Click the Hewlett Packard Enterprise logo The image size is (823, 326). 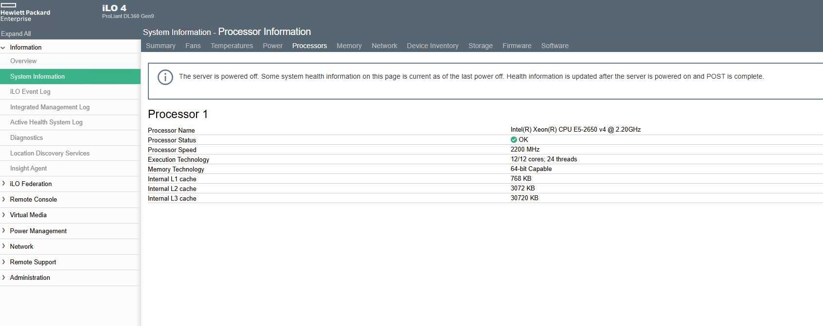25,13
